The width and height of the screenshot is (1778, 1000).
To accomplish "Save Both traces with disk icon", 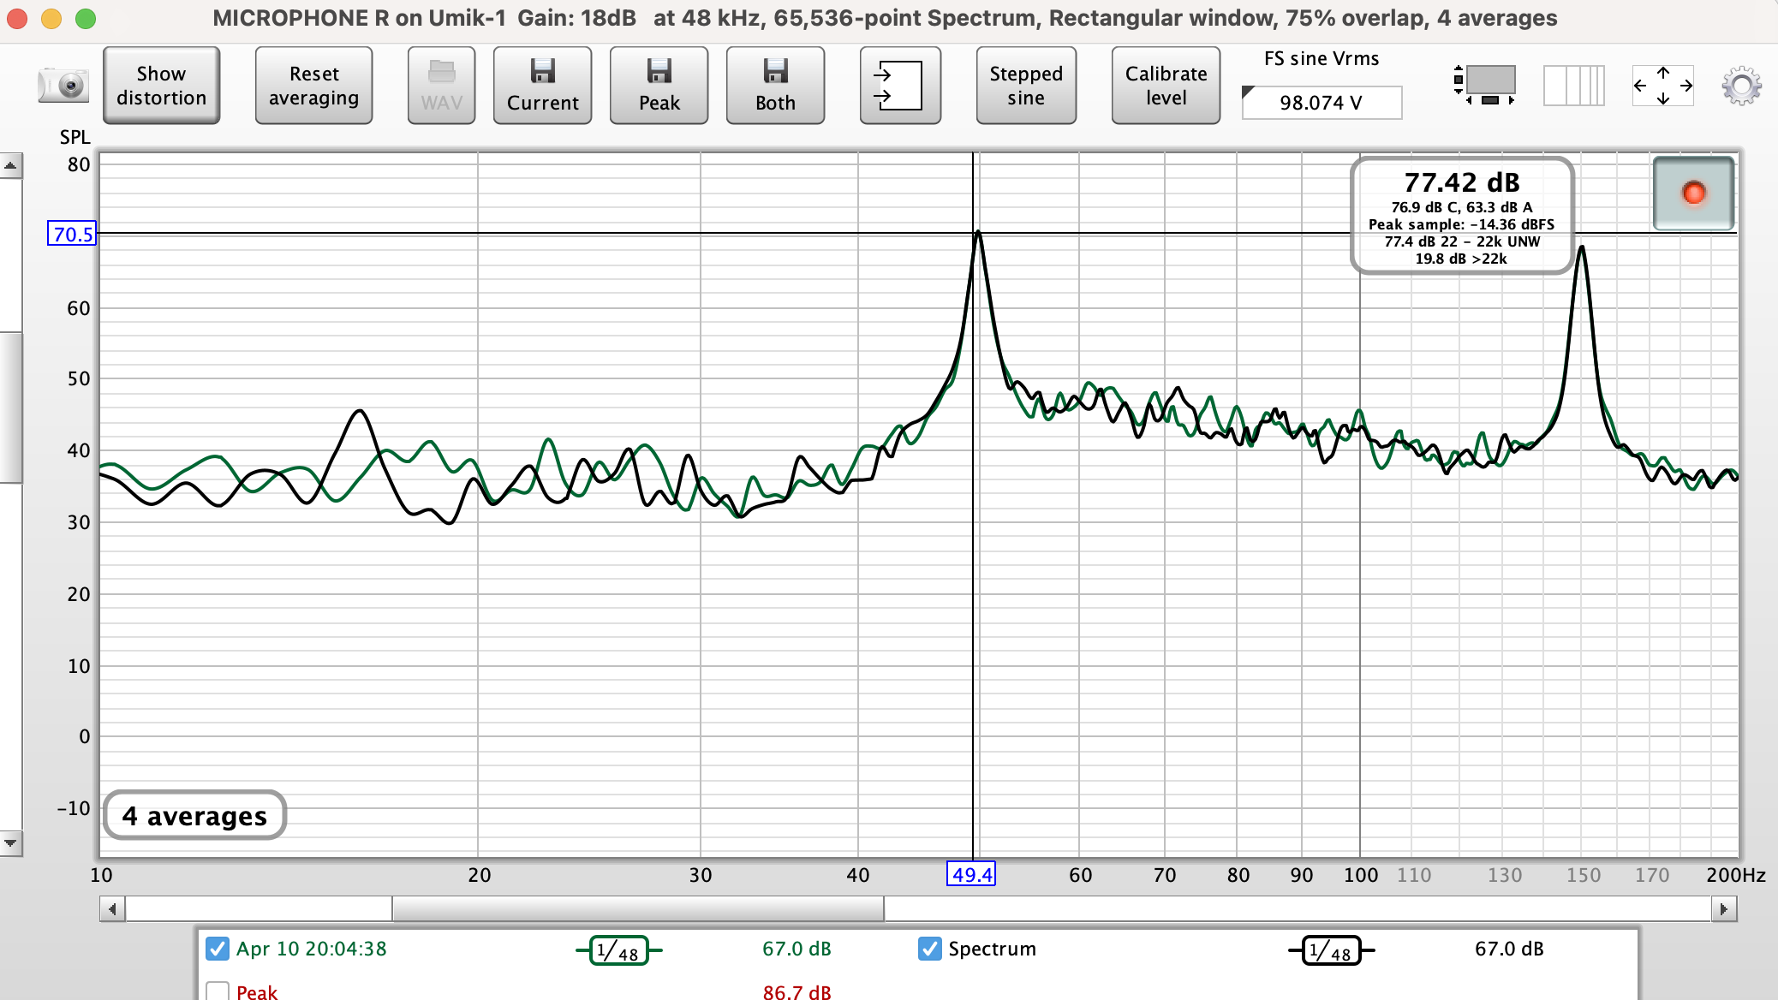I will (775, 86).
